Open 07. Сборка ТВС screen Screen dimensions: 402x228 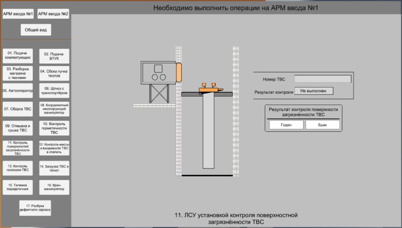click(18, 109)
